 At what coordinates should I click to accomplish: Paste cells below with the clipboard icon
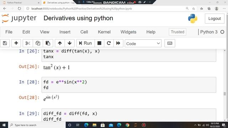coord(48,43)
